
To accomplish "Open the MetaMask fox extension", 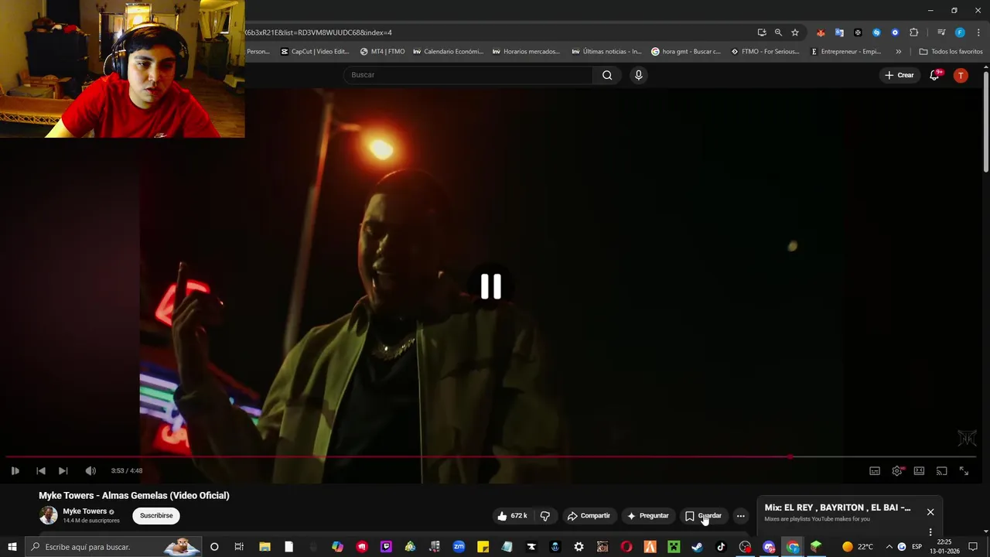I will [821, 32].
